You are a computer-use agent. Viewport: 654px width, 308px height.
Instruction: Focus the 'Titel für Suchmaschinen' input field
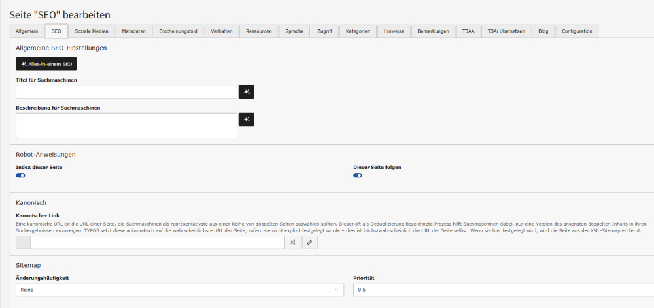(126, 92)
